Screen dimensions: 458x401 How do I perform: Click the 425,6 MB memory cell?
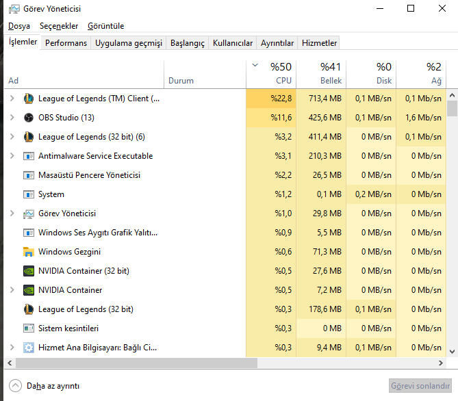coord(321,118)
